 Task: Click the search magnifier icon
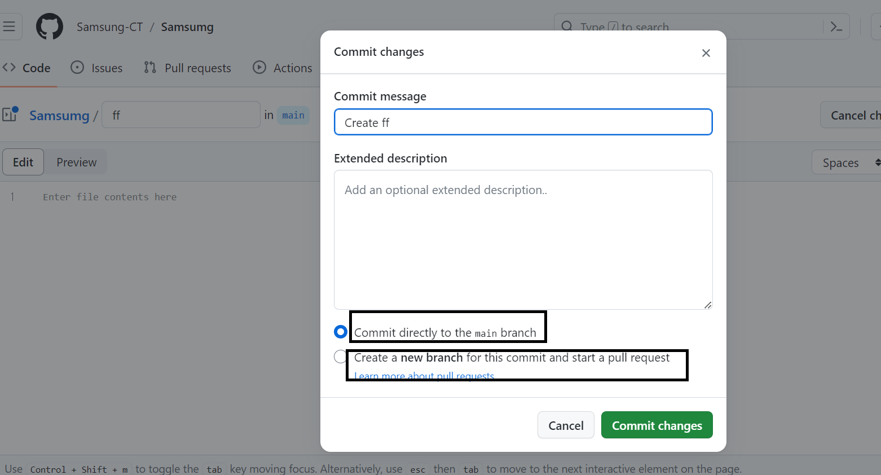point(567,27)
